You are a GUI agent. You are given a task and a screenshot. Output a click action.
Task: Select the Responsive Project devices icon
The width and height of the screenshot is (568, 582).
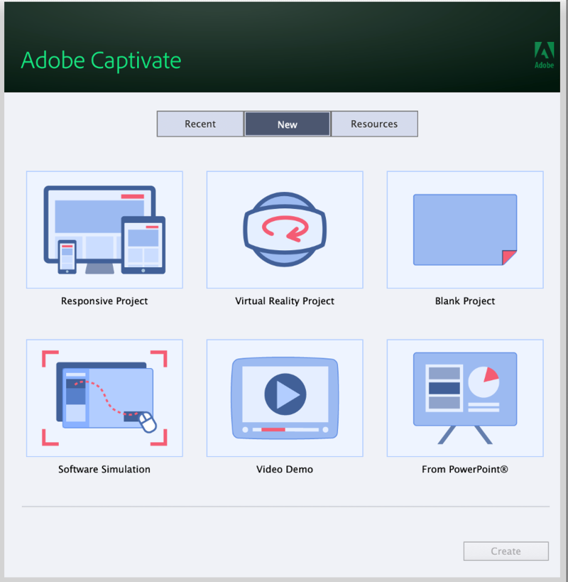pyautogui.click(x=104, y=230)
